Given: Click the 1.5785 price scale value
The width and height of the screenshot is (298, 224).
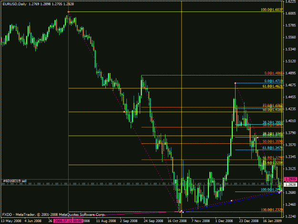Looking at the screenshot, I should 291,25.
